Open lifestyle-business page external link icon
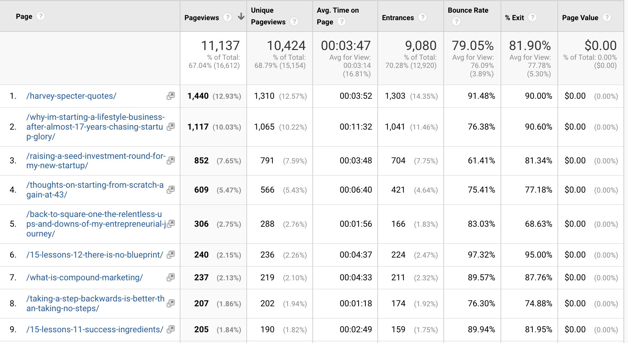Image resolution: width=628 pixels, height=343 pixels. [171, 127]
